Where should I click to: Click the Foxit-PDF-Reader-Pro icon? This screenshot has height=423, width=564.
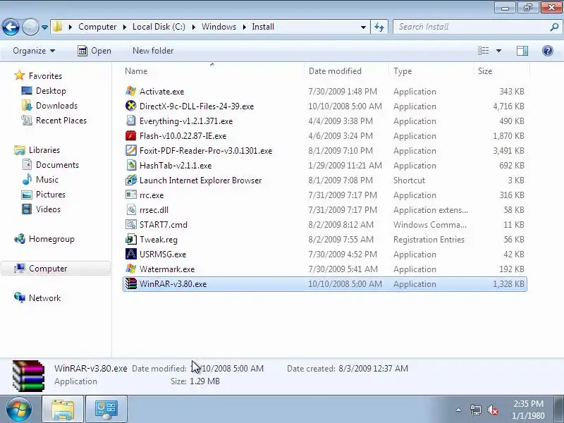[131, 150]
